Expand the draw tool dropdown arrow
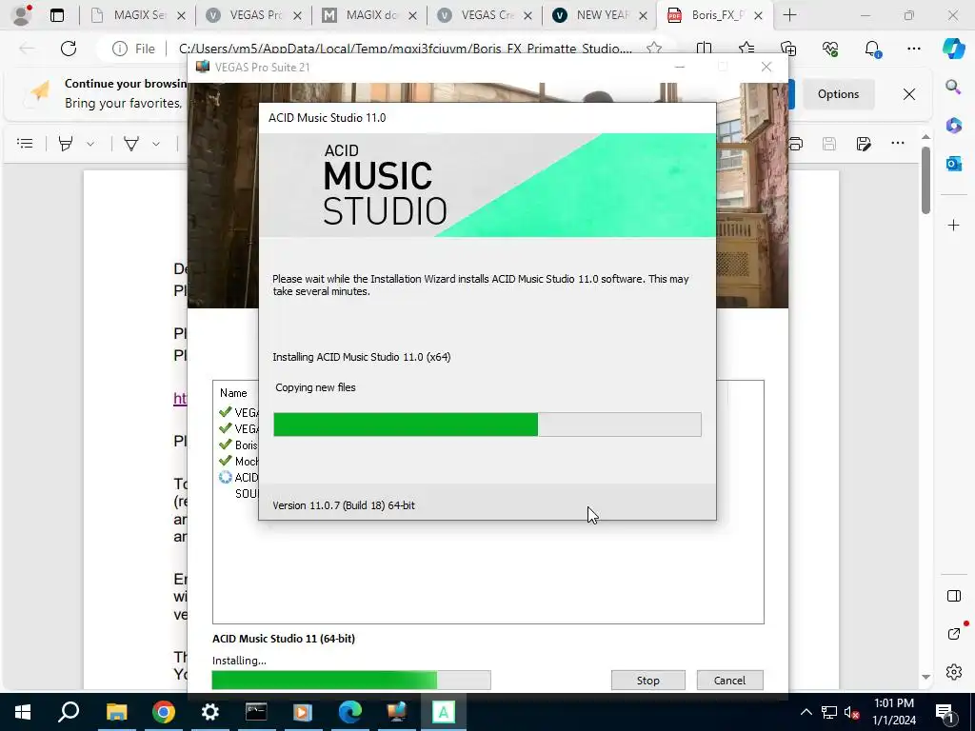The image size is (975, 731). (x=156, y=145)
